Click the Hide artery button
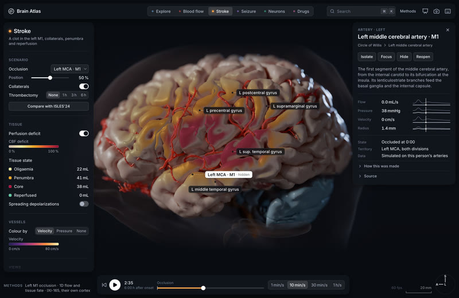This screenshot has width=459, height=298. [404, 57]
